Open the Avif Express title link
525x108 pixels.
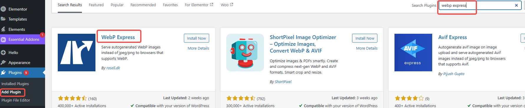click(453, 37)
